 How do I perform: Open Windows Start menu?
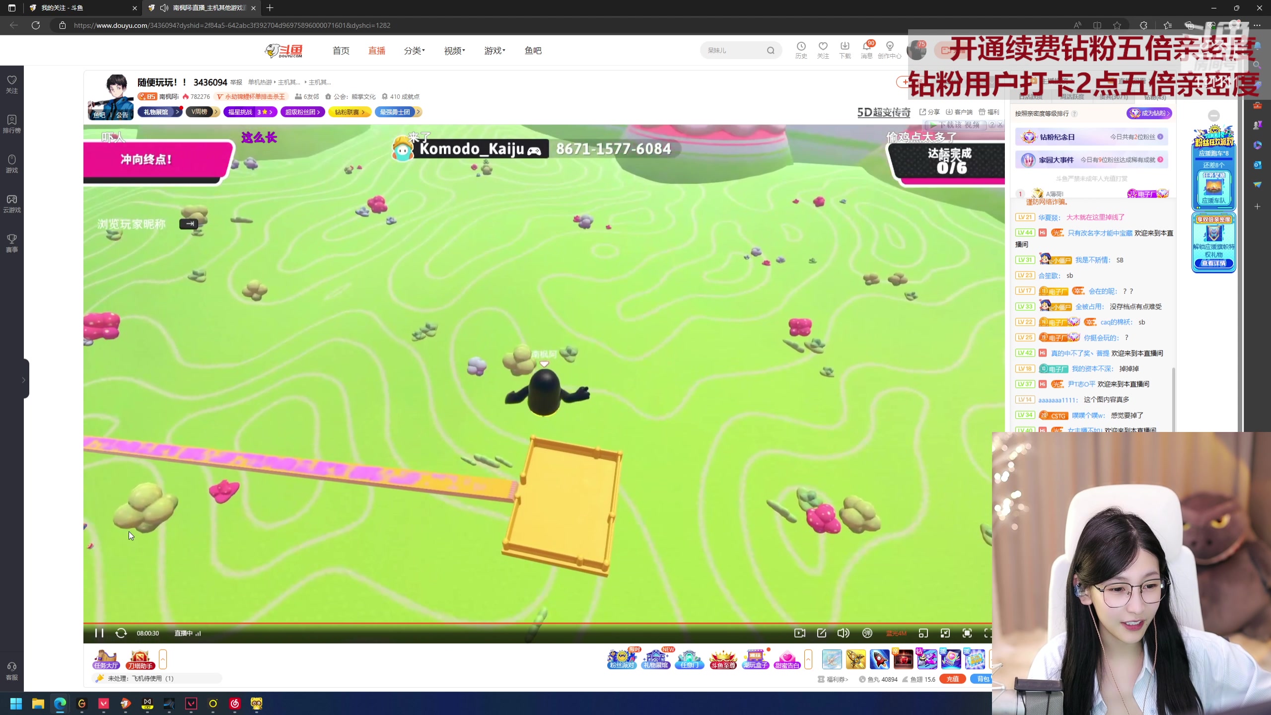pyautogui.click(x=15, y=704)
